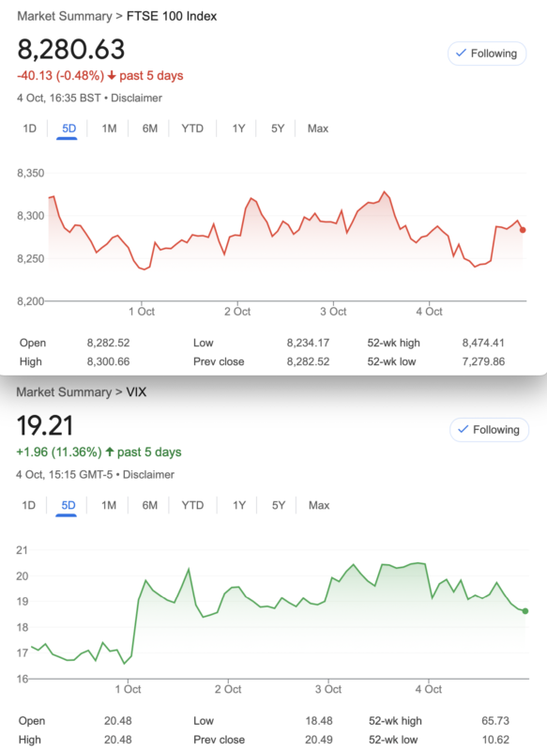Open Market Summary link above FTSE 100 Index
The width and height of the screenshot is (547, 751).
pos(65,16)
